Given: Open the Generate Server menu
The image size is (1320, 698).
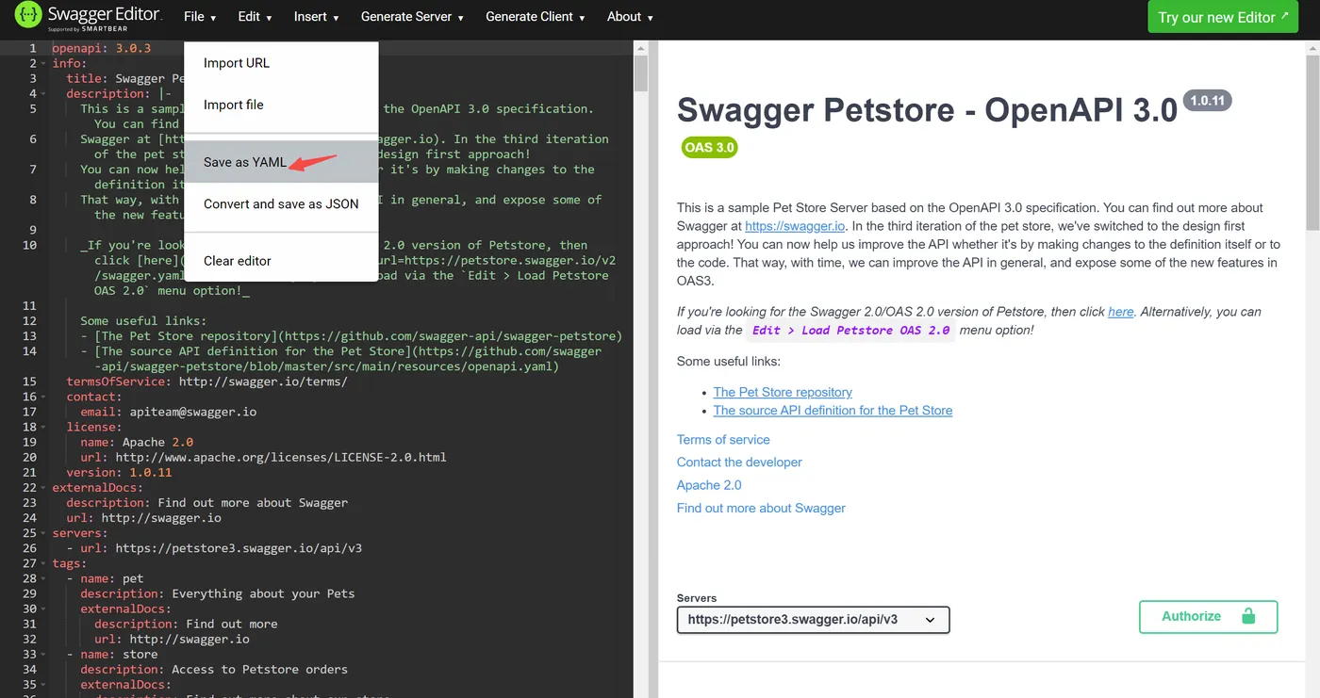Looking at the screenshot, I should [x=412, y=17].
